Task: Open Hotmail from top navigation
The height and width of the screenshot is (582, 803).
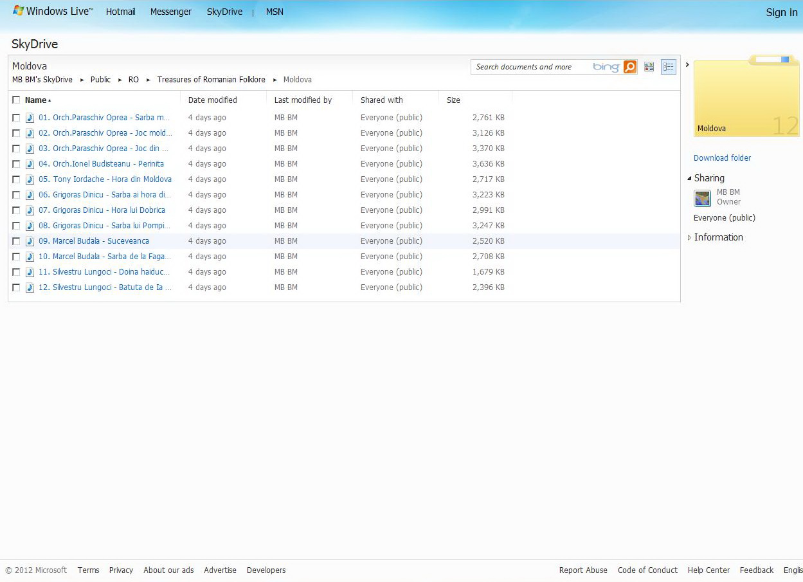Action: 121,12
